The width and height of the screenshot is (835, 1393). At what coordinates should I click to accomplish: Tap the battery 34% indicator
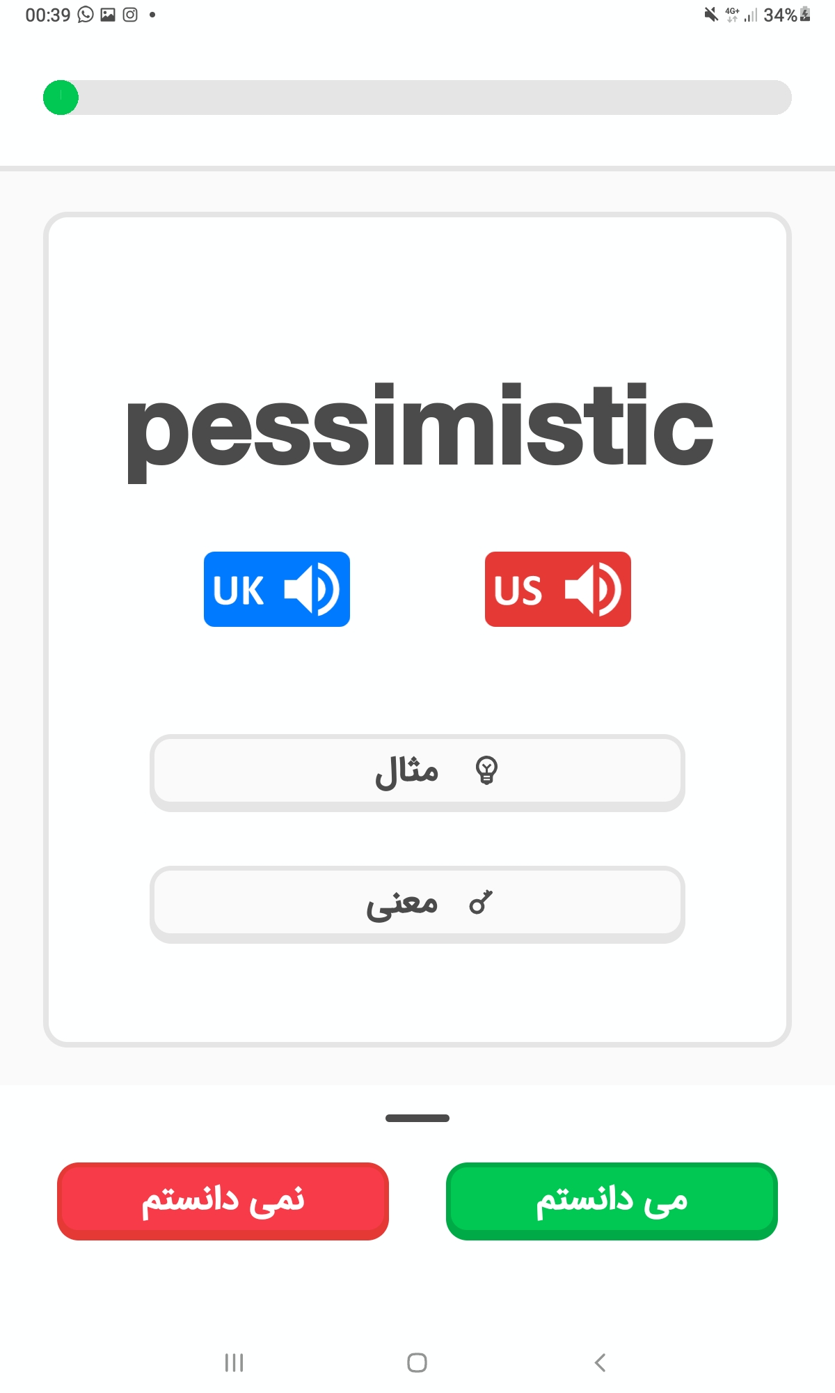tap(787, 15)
